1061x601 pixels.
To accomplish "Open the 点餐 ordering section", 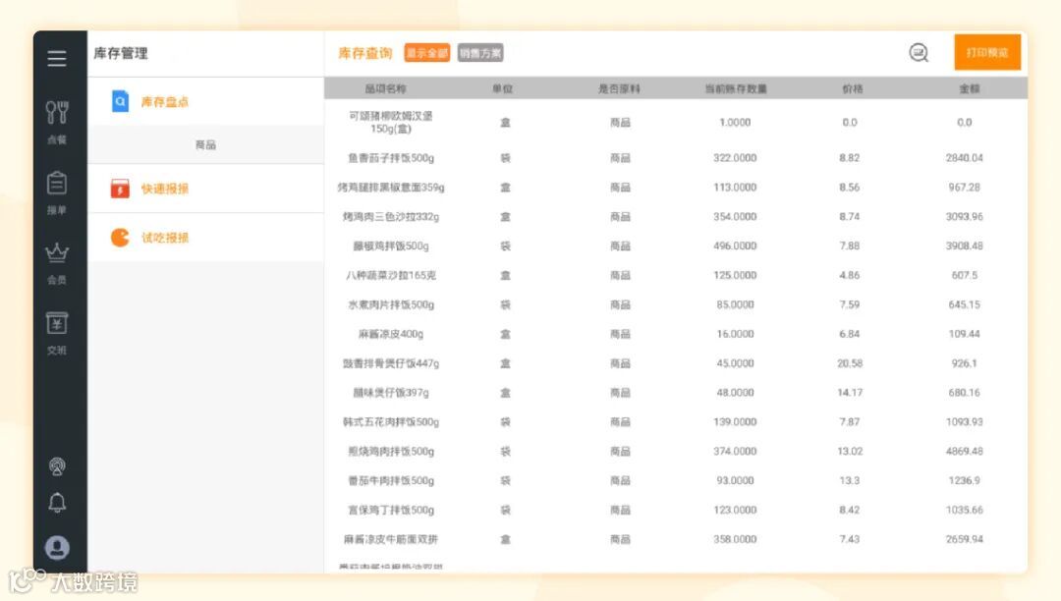I will pyautogui.click(x=57, y=122).
